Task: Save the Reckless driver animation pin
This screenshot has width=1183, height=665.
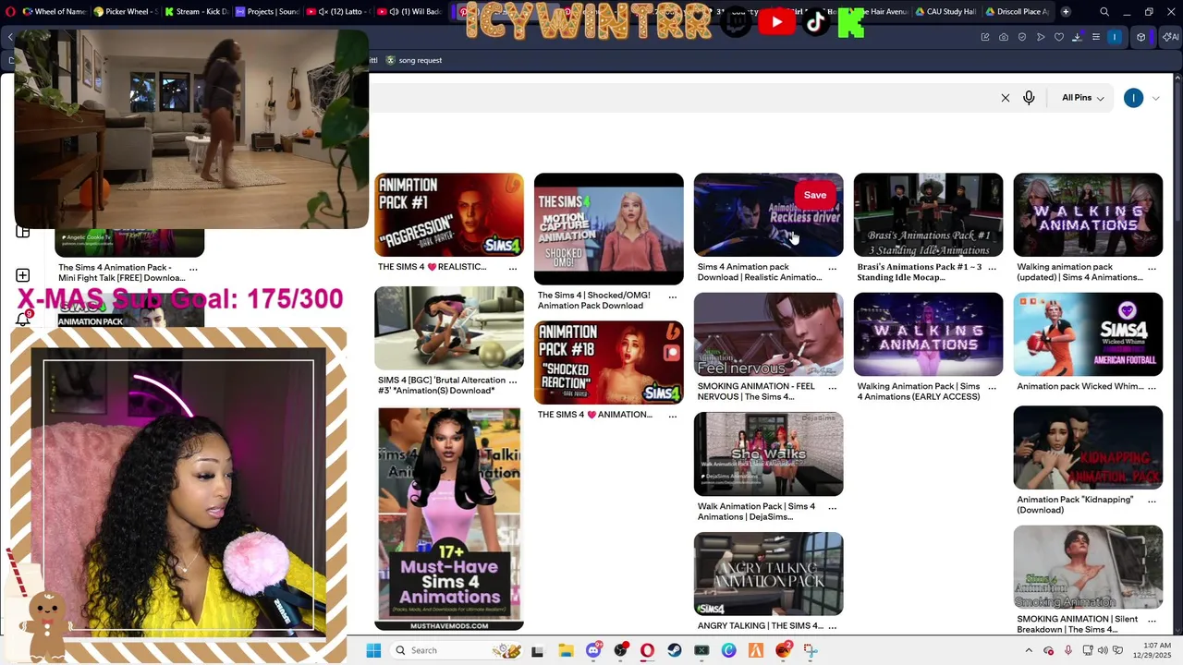Action: [x=815, y=195]
